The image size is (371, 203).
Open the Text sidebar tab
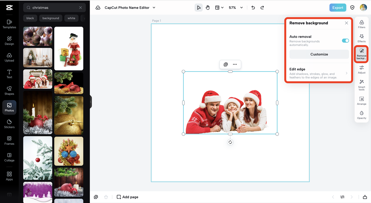pyautogui.click(x=9, y=74)
